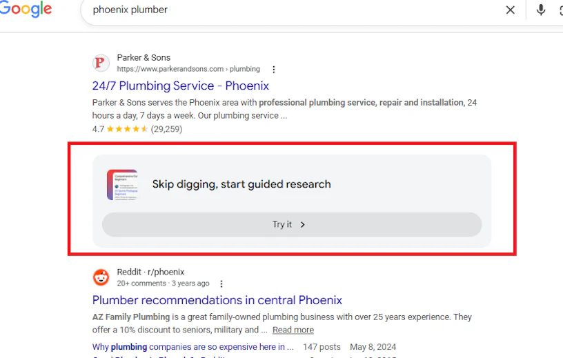Click the "Parker & Sons" site name
Viewport: 563px width, 358px height.
[144, 58]
